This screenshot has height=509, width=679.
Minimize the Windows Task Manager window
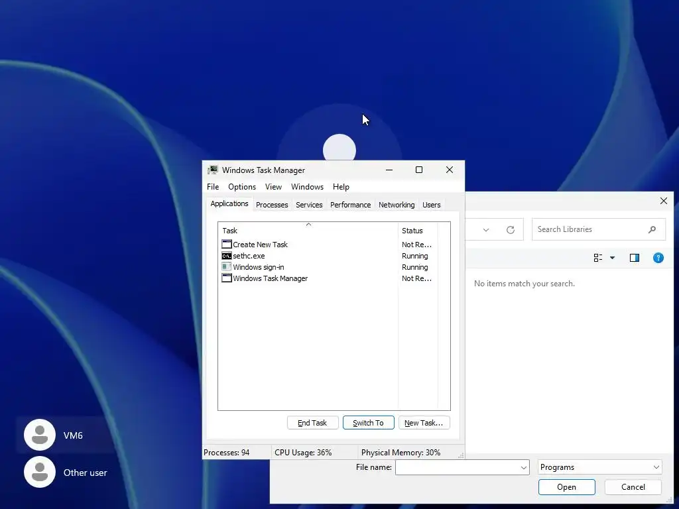[x=389, y=170]
